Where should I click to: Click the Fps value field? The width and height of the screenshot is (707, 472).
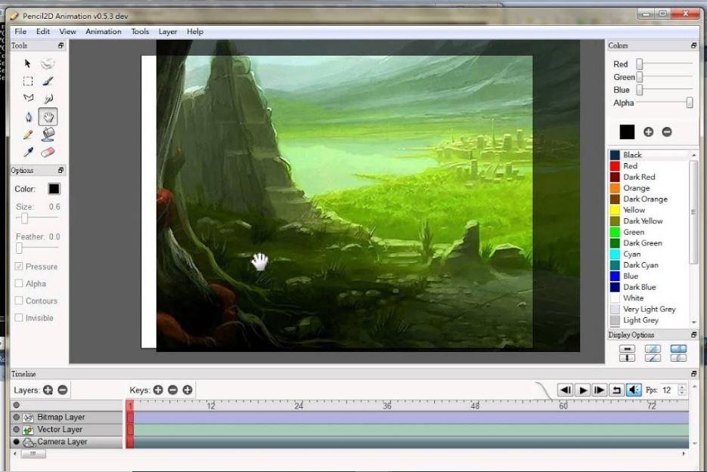tap(668, 390)
